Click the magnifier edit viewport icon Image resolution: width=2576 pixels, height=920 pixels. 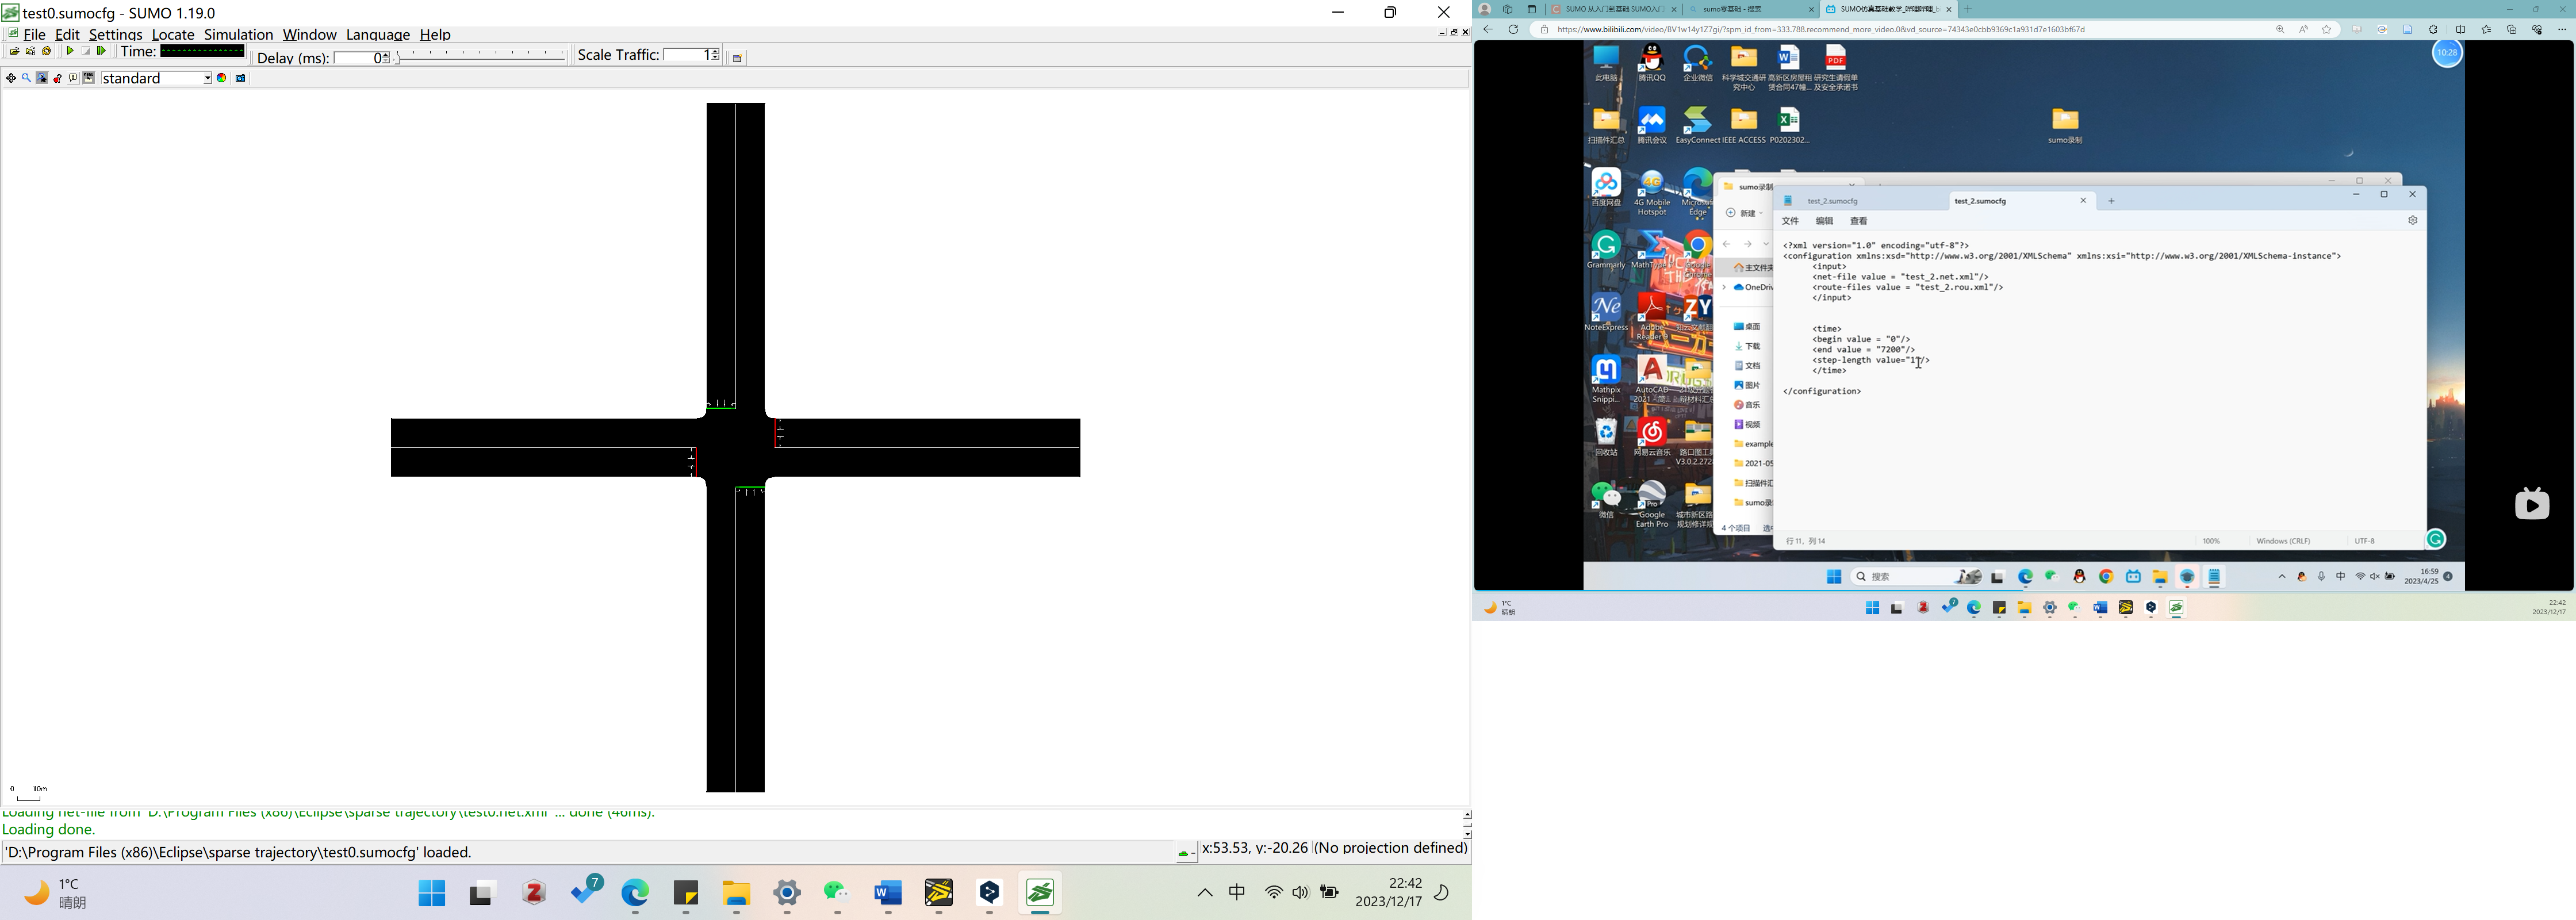[x=26, y=78]
